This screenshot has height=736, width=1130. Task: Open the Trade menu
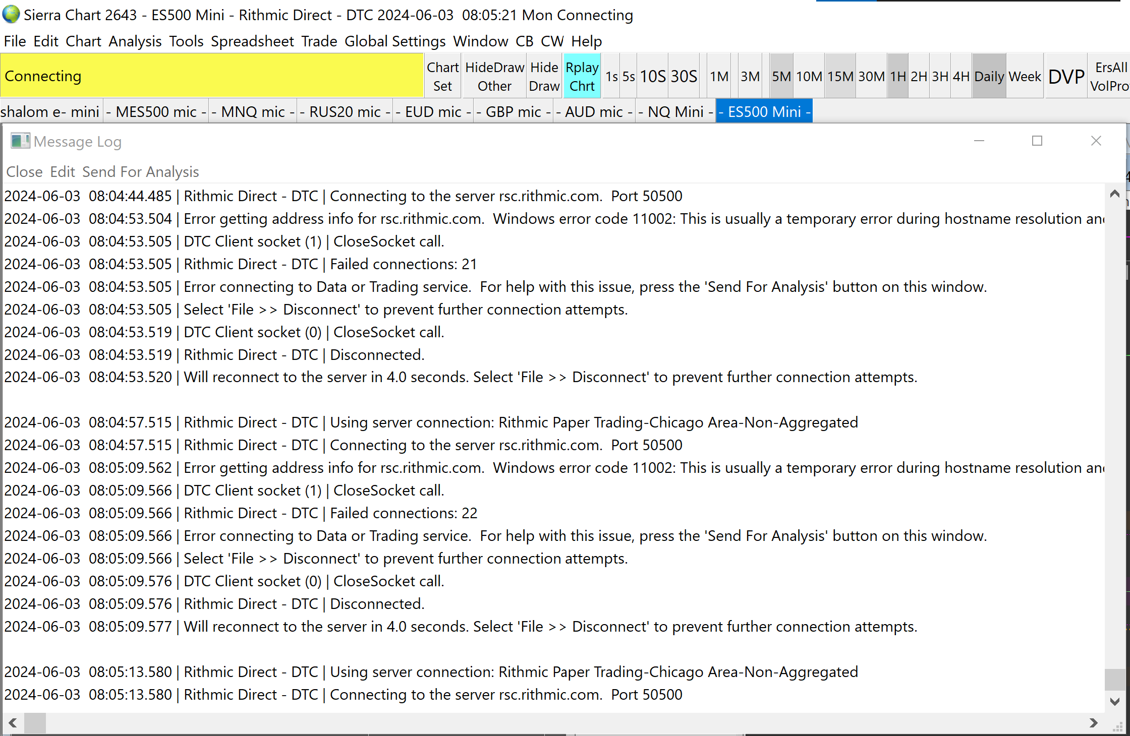click(319, 41)
